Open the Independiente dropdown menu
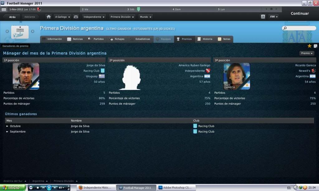This screenshot has width=319, height=191. point(94,17)
